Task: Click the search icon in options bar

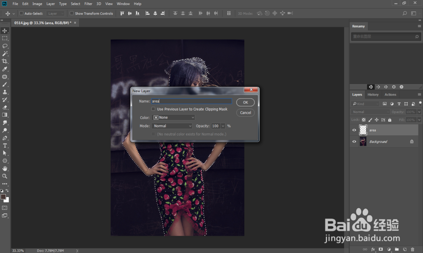Action: [x=405, y=13]
